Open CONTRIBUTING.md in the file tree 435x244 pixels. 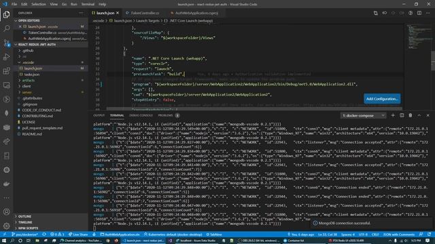[x=52, y=116]
